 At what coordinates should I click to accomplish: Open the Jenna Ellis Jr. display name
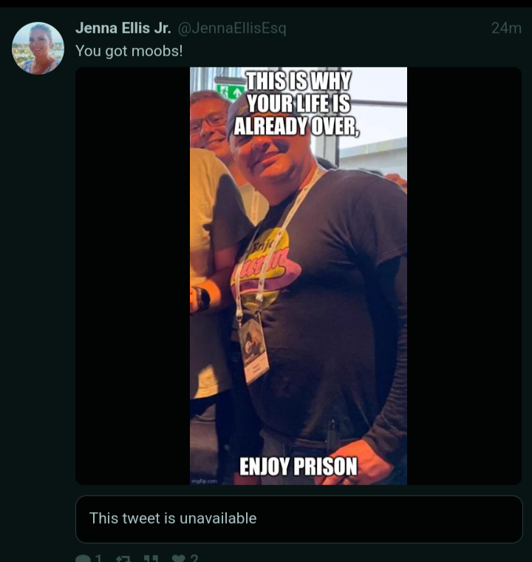(123, 28)
